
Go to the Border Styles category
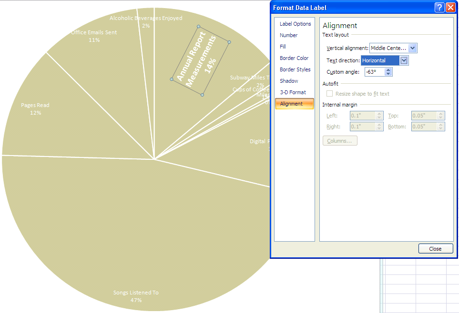coord(295,69)
